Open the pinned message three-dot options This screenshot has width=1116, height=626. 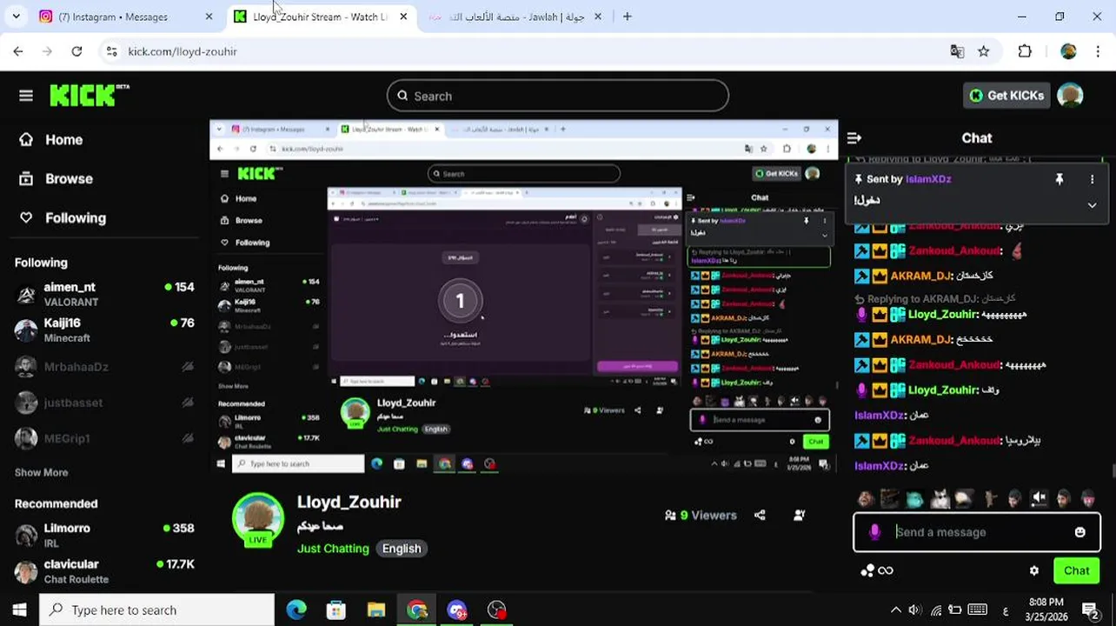click(1092, 179)
